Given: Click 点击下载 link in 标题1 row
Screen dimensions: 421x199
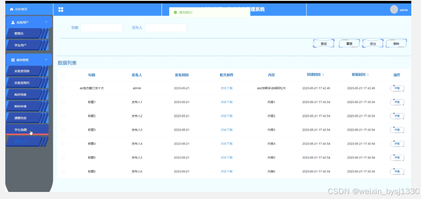Looking at the screenshot, I should tap(226, 102).
